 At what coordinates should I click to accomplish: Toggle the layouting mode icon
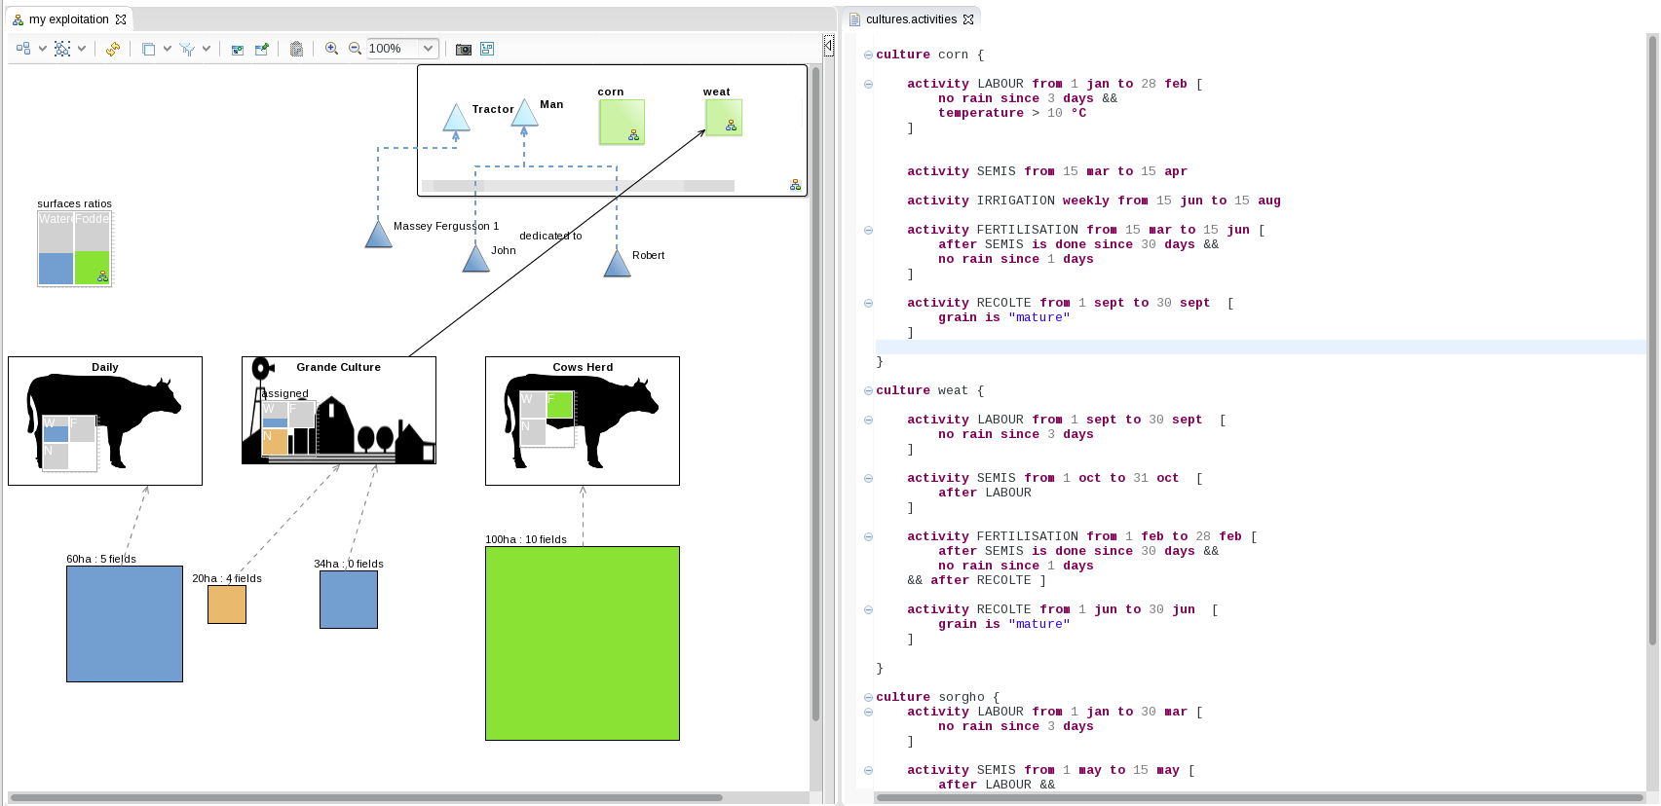(x=487, y=49)
